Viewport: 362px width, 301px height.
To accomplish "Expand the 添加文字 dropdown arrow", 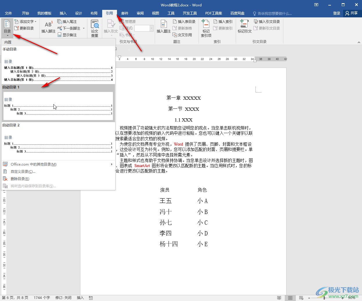I will [x=36, y=21].
